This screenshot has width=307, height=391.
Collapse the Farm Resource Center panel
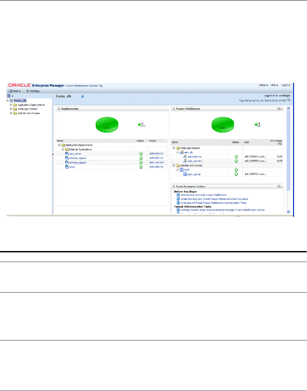(174, 186)
